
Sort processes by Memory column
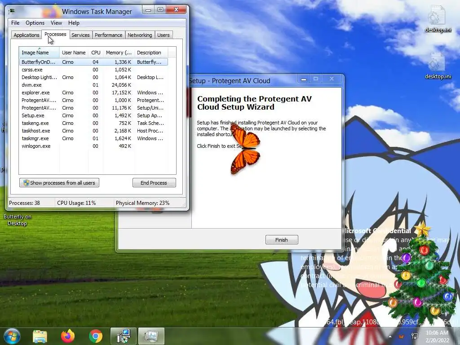click(119, 53)
